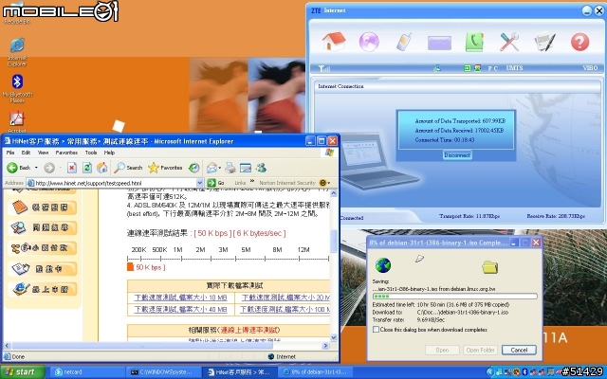Open the File menu in Internet Explorer
Screen dimensions: 607x379
[x=10, y=153]
